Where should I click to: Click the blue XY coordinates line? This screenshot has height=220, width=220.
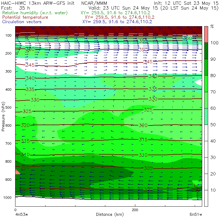pyautogui.click(x=117, y=22)
